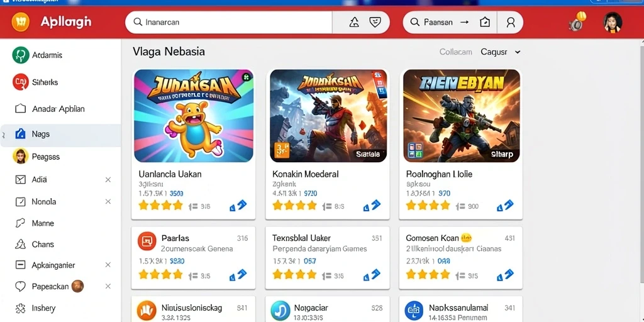Click the star rating of Uanlancla Uakan
The image size is (644, 322).
[160, 206]
